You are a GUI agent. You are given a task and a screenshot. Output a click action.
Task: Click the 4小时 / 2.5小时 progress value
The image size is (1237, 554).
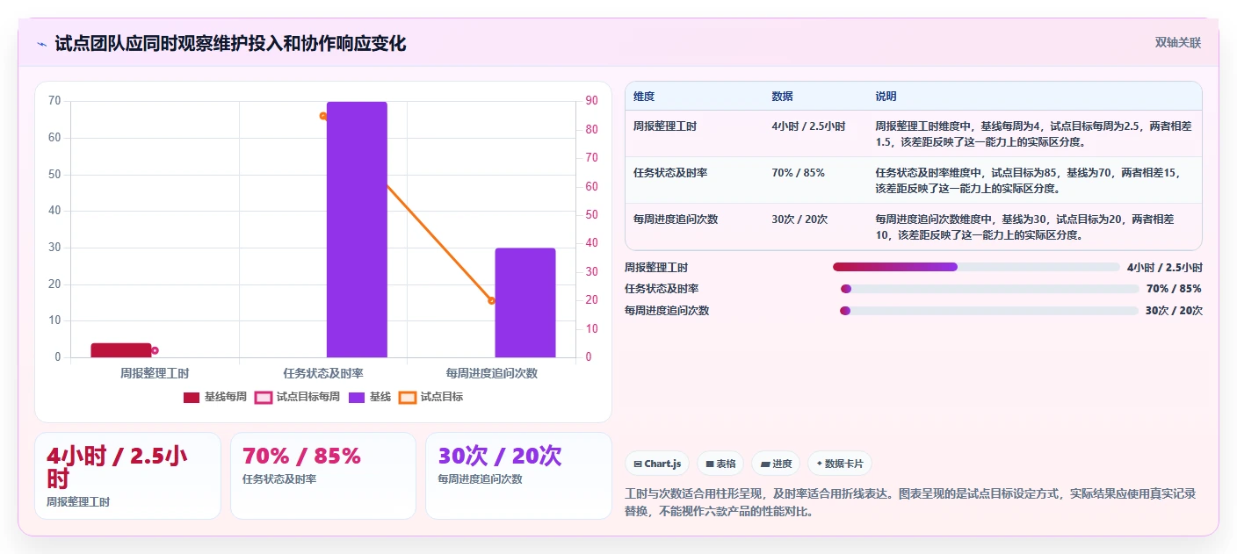1165,267
